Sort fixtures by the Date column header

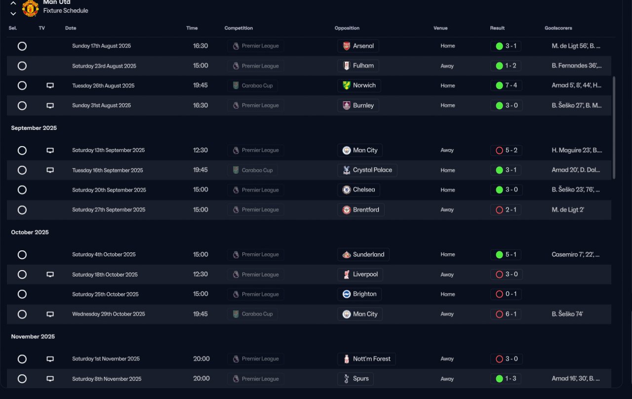[71, 28]
